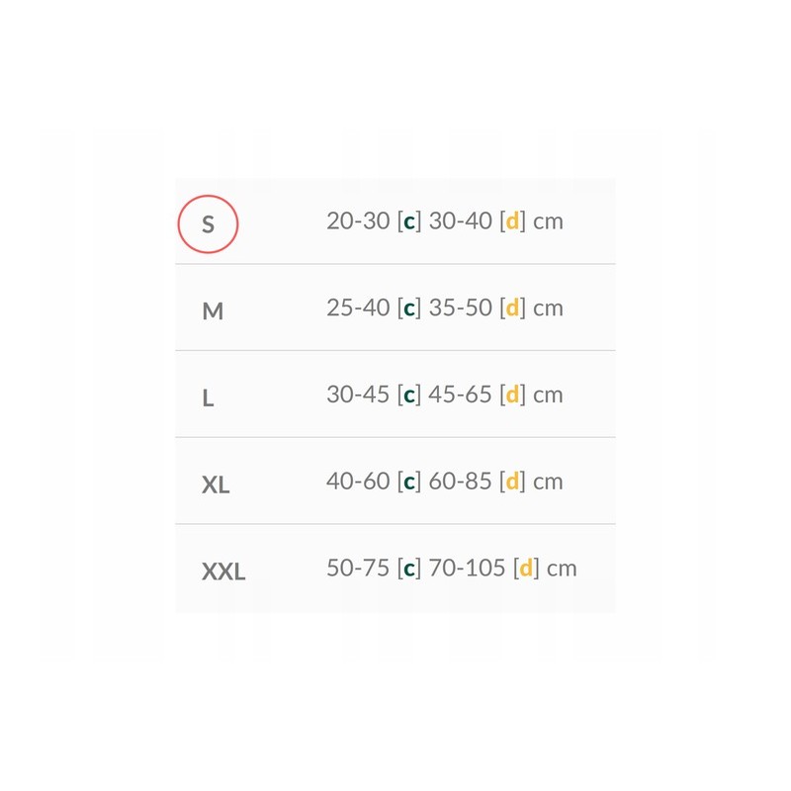Choose size M label
791x791 pixels.
point(213,311)
